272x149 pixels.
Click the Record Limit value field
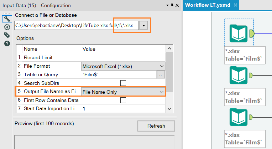pyautogui.click(x=123, y=57)
